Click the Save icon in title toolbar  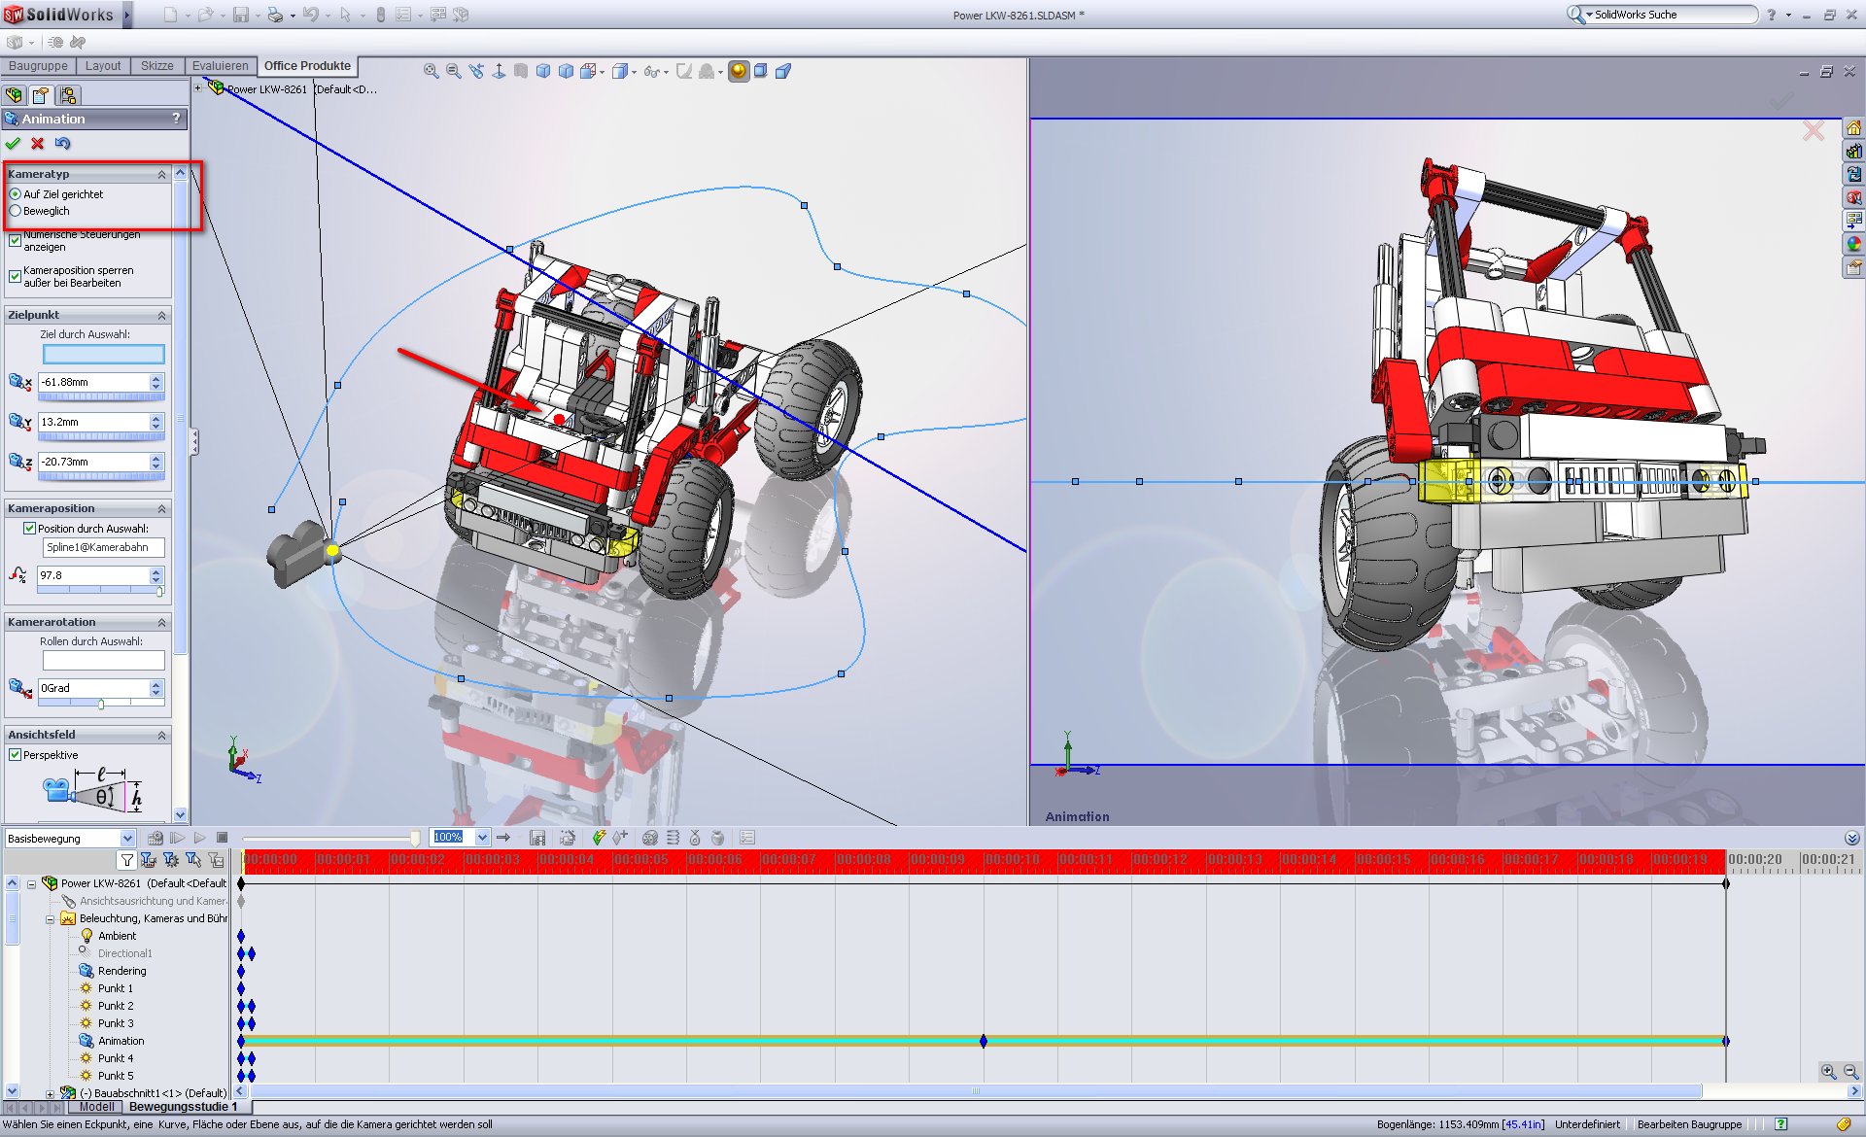pyautogui.click(x=240, y=15)
